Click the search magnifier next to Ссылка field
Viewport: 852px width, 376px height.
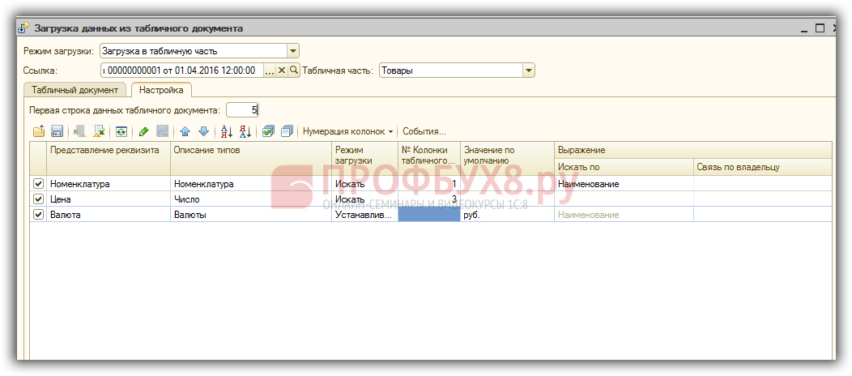[293, 70]
